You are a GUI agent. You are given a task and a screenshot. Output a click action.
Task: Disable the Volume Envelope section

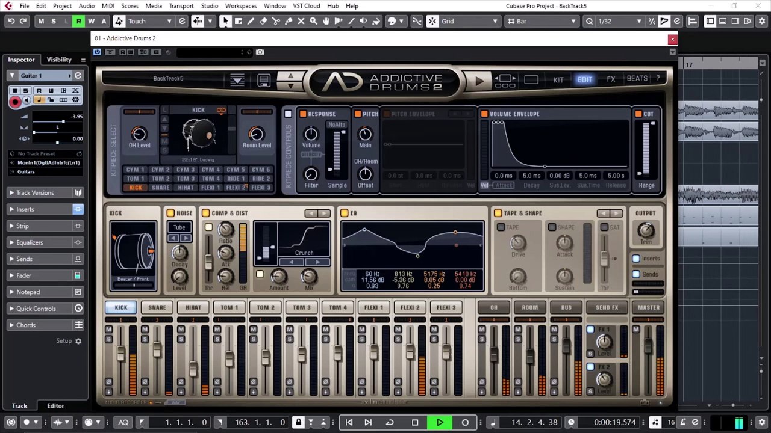[x=484, y=114]
